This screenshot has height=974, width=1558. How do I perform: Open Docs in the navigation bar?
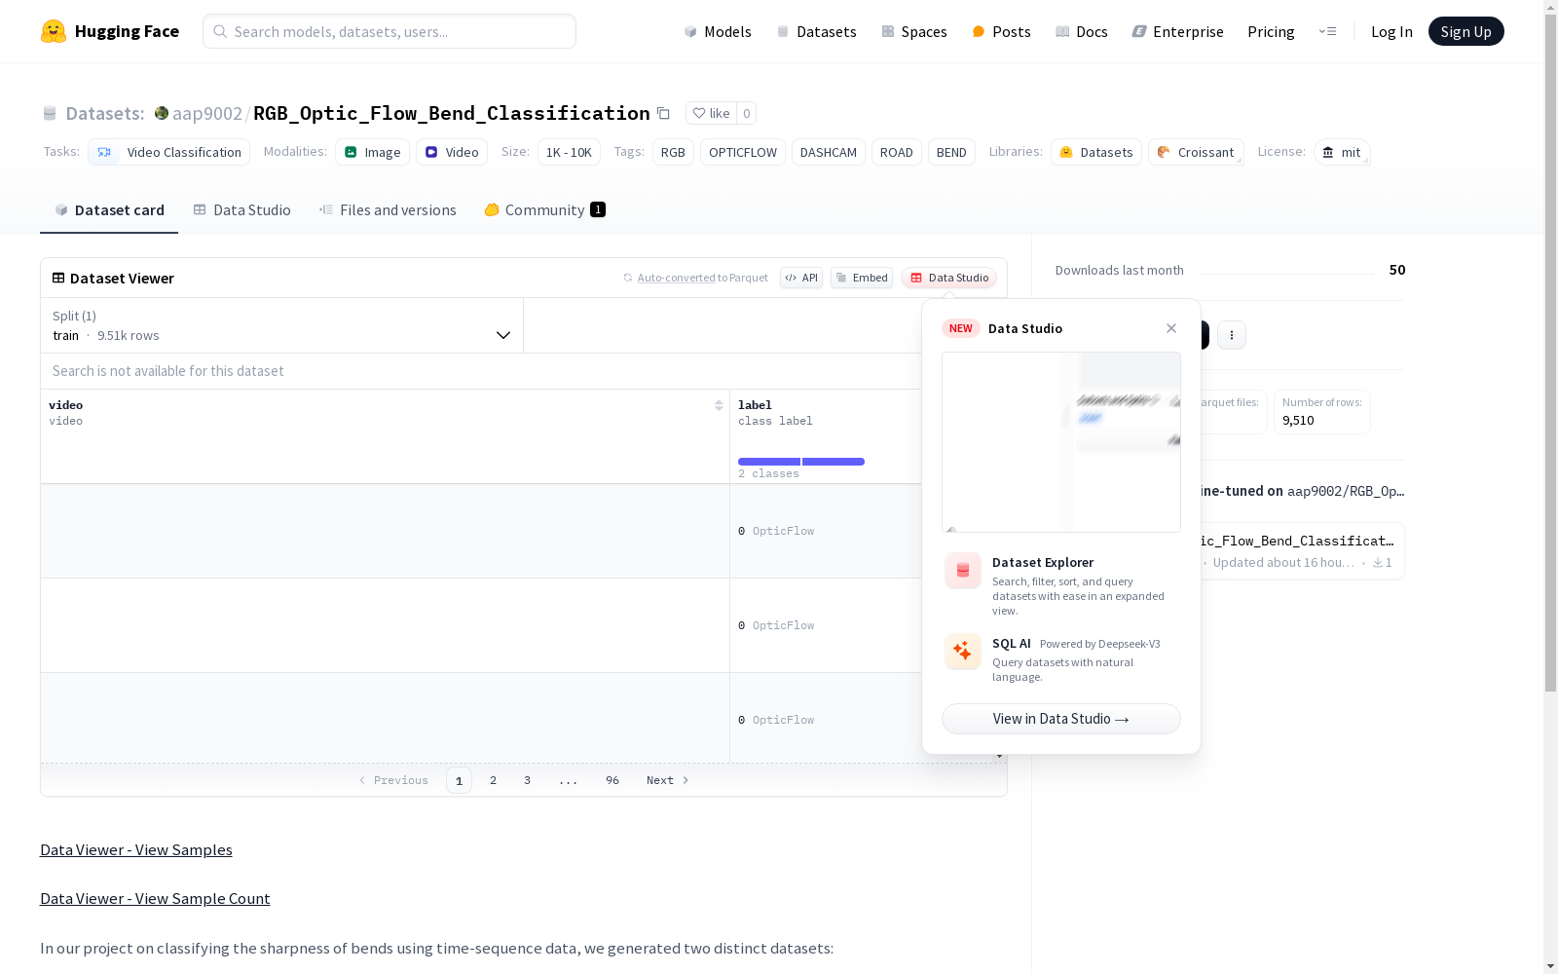[1082, 31]
